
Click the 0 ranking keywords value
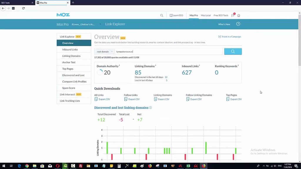point(217,72)
